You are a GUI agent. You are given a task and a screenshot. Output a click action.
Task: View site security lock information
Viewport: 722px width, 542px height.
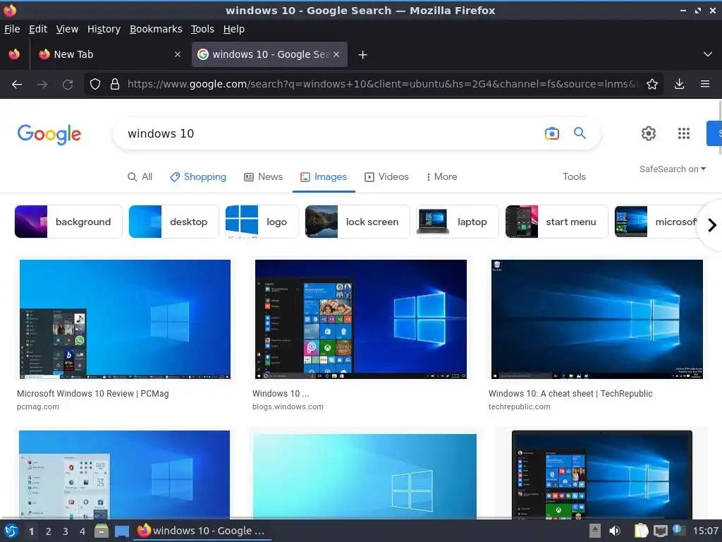[115, 85]
